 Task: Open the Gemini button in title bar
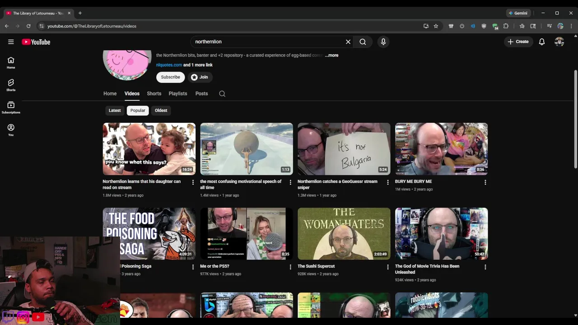click(518, 13)
